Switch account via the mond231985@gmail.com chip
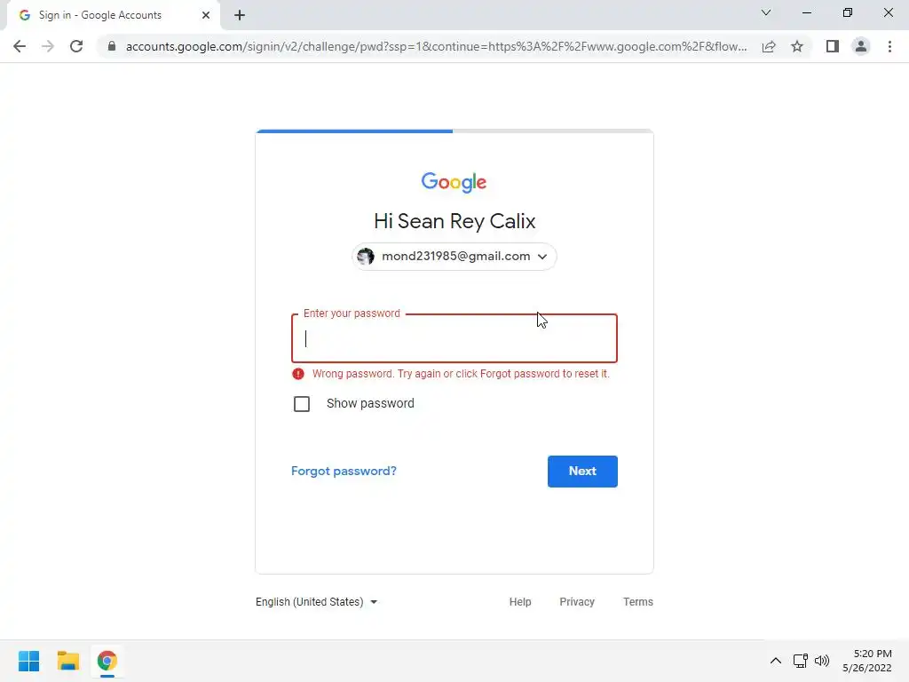 454,257
